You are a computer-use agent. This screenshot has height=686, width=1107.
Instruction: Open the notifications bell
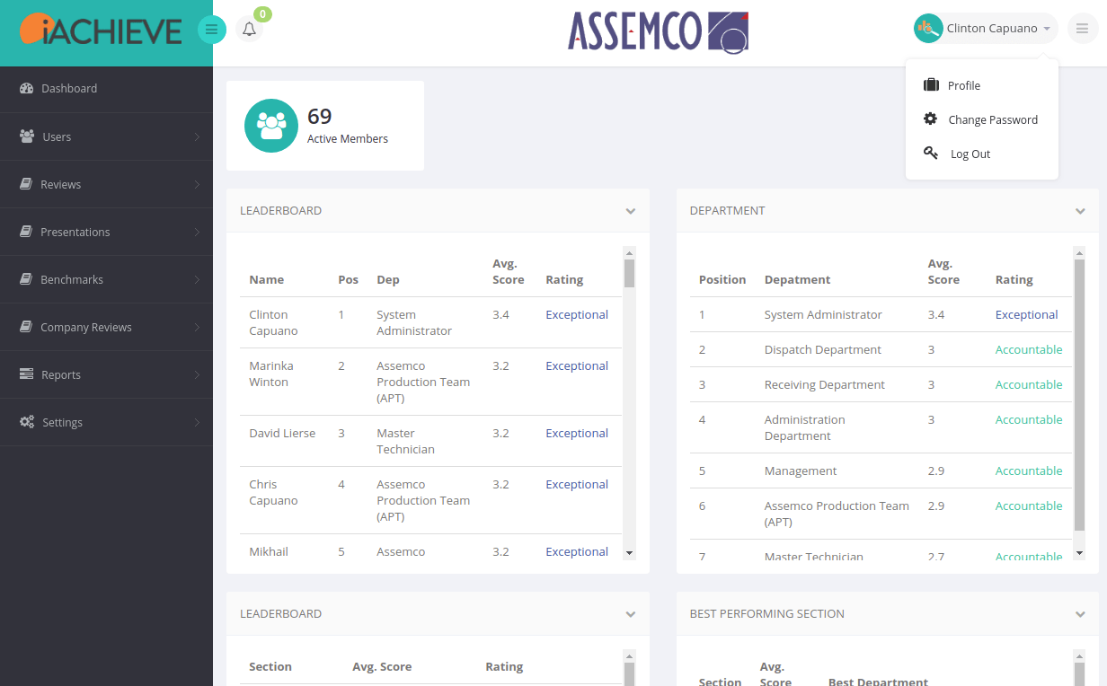(250, 29)
